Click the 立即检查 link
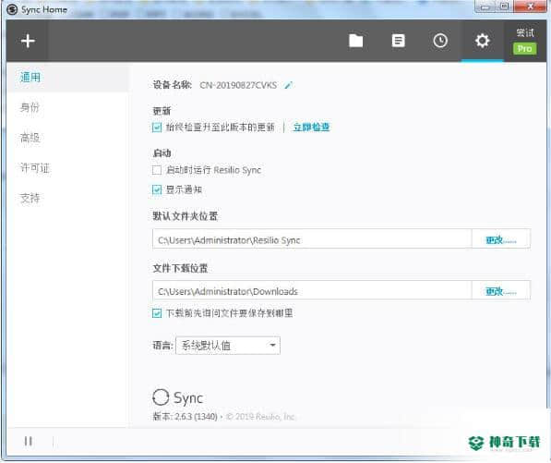 coord(311,127)
